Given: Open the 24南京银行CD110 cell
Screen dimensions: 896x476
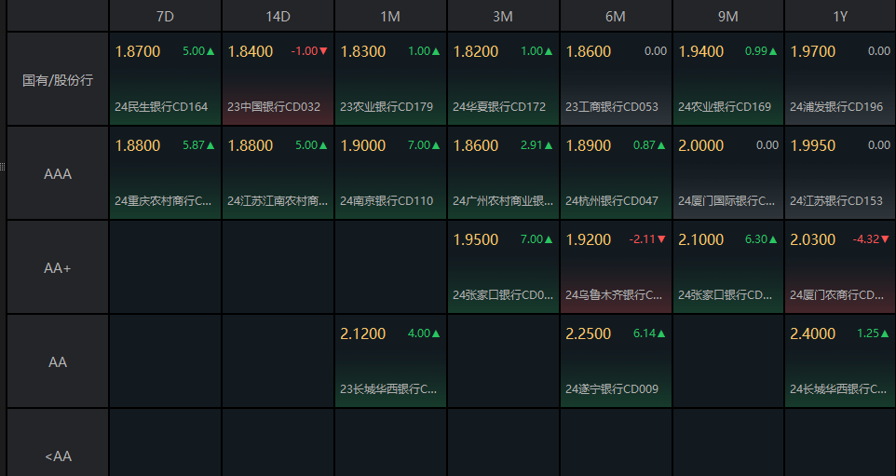Looking at the screenshot, I should pyautogui.click(x=390, y=173).
